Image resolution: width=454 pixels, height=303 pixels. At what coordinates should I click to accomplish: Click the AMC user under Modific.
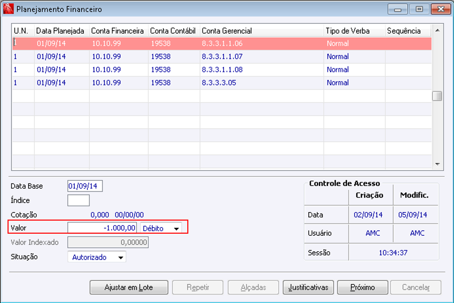(417, 233)
